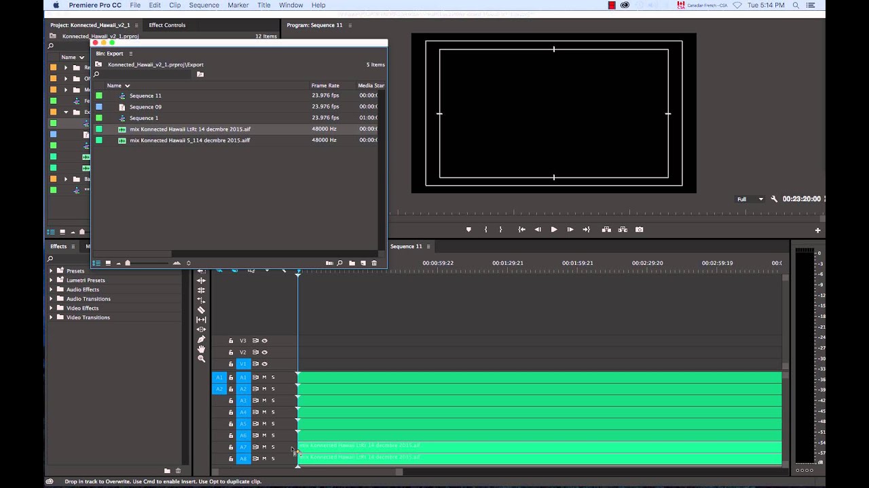The width and height of the screenshot is (869, 488).
Task: Select the Ripple Edit tool
Action: tap(201, 280)
